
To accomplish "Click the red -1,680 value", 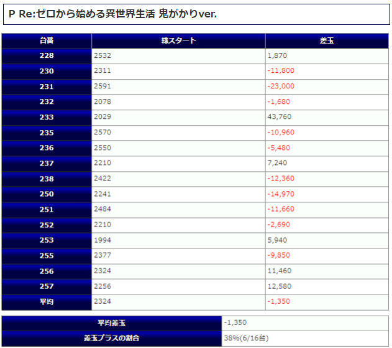I will tap(279, 101).
